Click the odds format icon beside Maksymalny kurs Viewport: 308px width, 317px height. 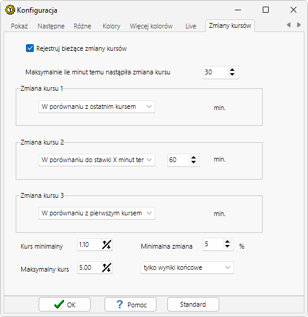click(x=106, y=268)
